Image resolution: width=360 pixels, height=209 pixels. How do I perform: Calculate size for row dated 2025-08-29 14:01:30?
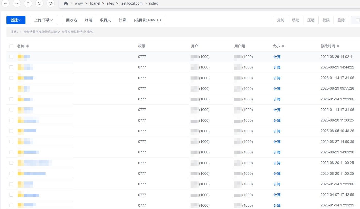(277, 152)
